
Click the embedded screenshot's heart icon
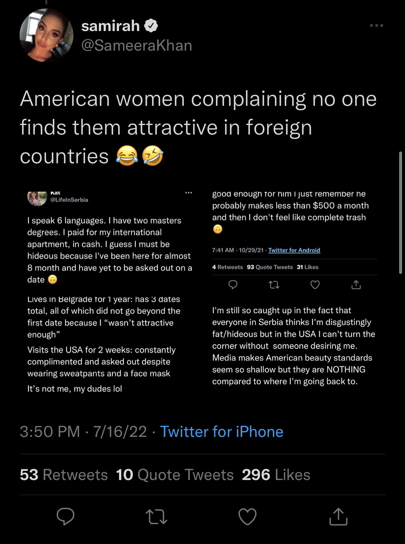(x=315, y=285)
